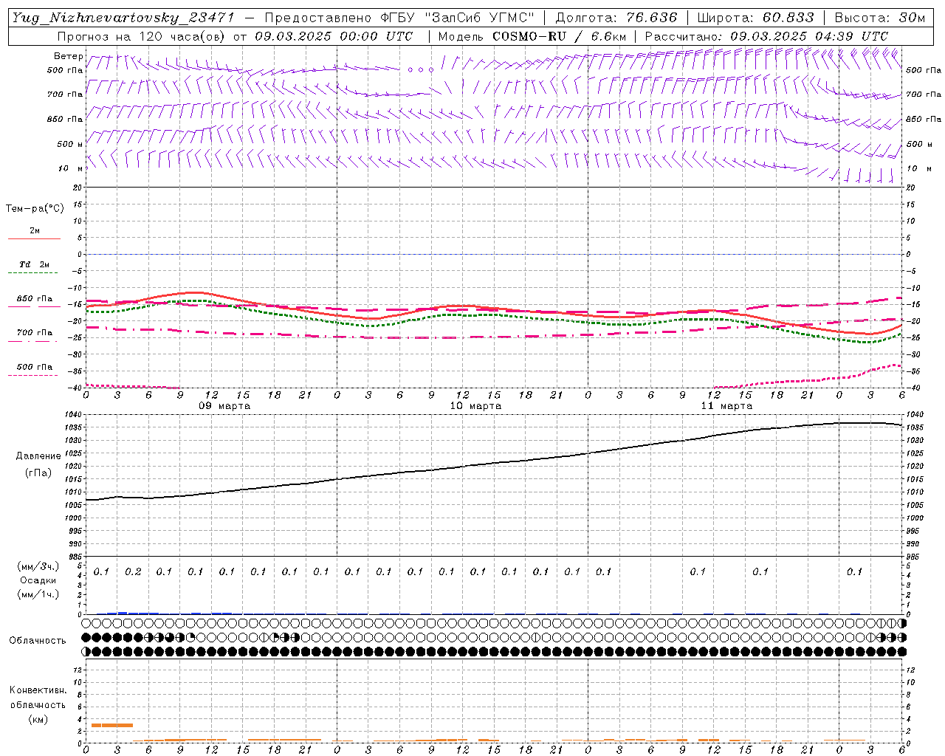Click '700 гПа' temperature legend entry
This screenshot has width=945, height=756.
point(35,332)
